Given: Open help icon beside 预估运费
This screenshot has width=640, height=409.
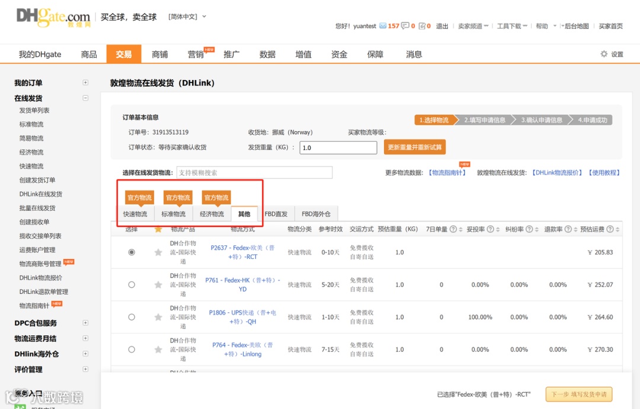Looking at the screenshot, I should click(610, 229).
